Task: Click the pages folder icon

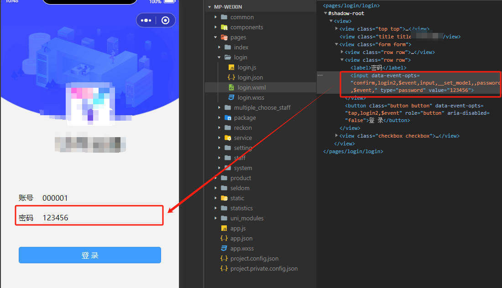Action: 224,37
